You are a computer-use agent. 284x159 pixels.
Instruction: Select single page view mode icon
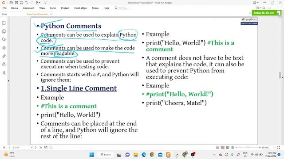(x=218, y=148)
